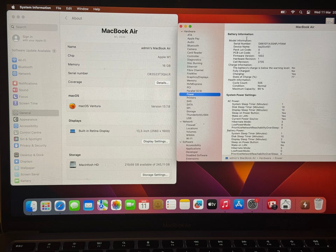Open Calendar icon showing 11
This screenshot has width=336, height=252.
click(144, 205)
